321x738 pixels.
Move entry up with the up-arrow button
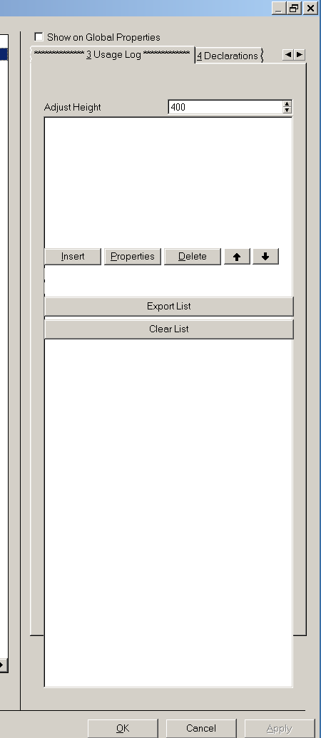coord(238,257)
